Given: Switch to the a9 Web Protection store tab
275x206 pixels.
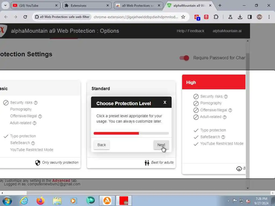Looking at the screenshot, I should [x=138, y=6].
